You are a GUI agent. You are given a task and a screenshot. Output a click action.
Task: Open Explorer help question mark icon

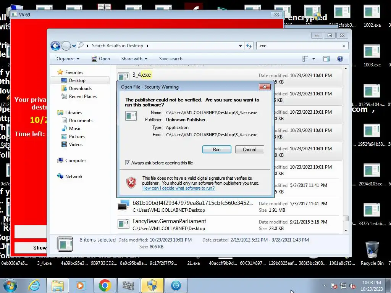[x=340, y=59]
